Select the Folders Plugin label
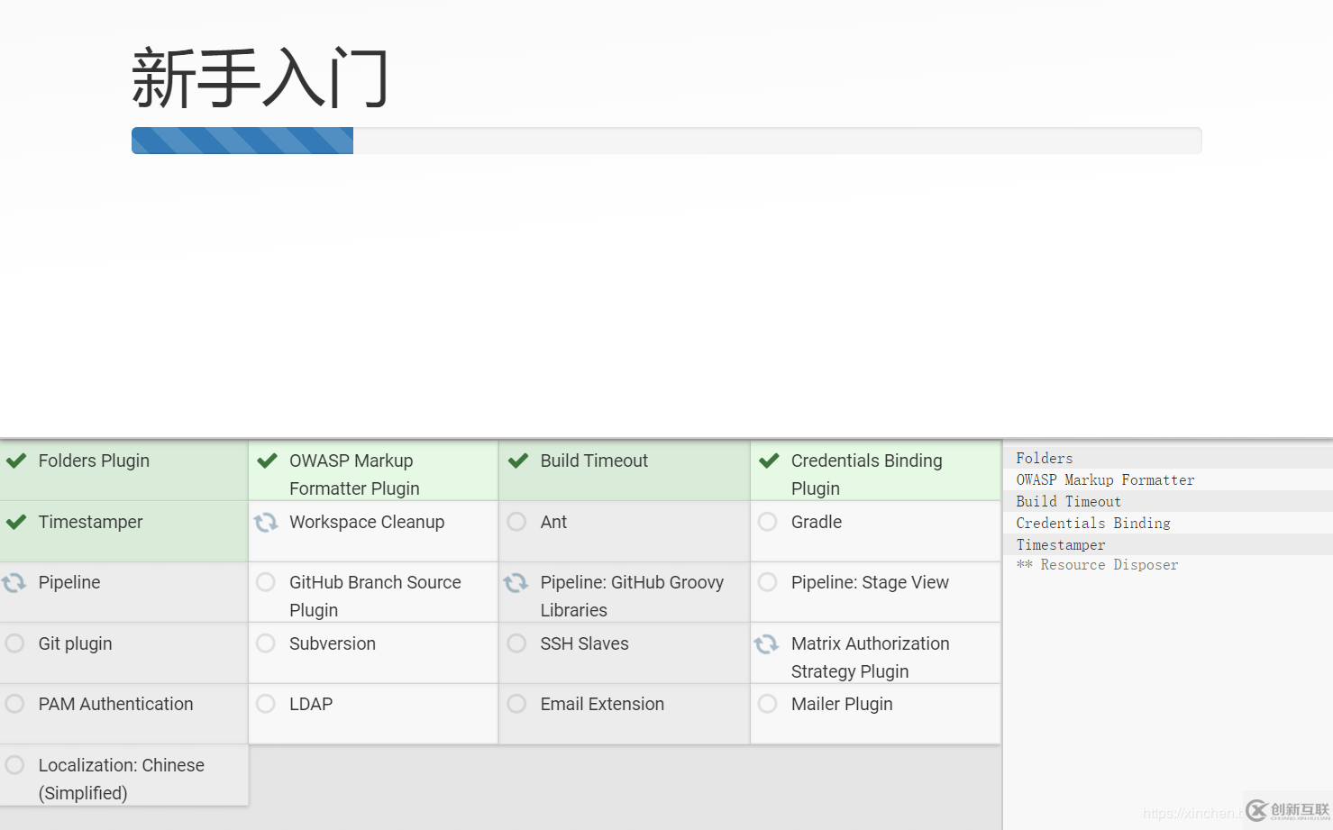Screen dimensions: 1333x830 [94, 461]
